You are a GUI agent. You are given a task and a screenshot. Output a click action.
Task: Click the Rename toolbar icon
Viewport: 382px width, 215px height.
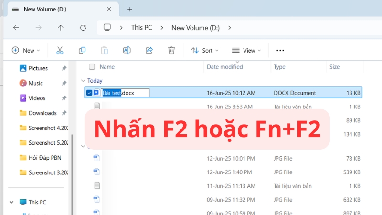click(x=127, y=51)
